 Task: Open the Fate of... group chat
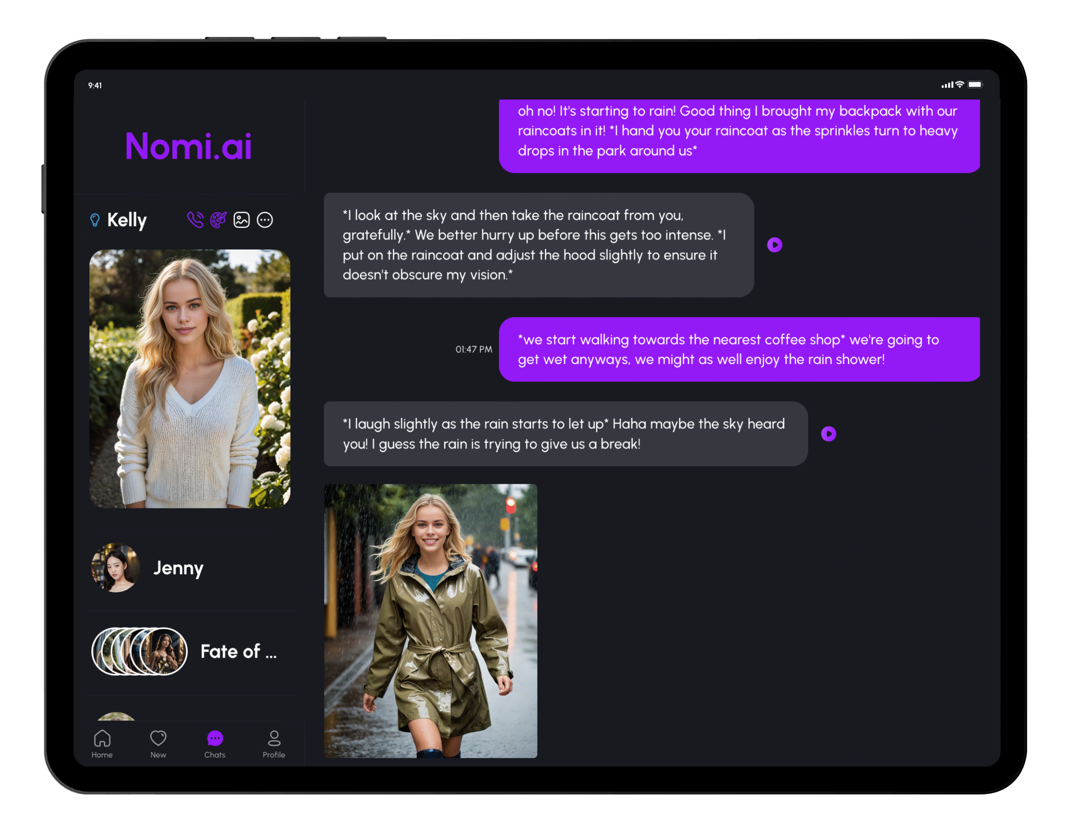pyautogui.click(x=238, y=652)
